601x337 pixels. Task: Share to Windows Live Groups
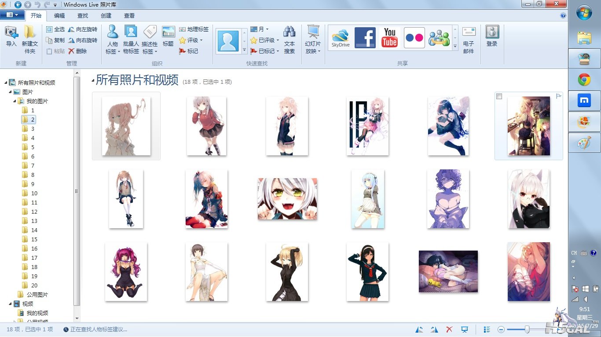439,38
